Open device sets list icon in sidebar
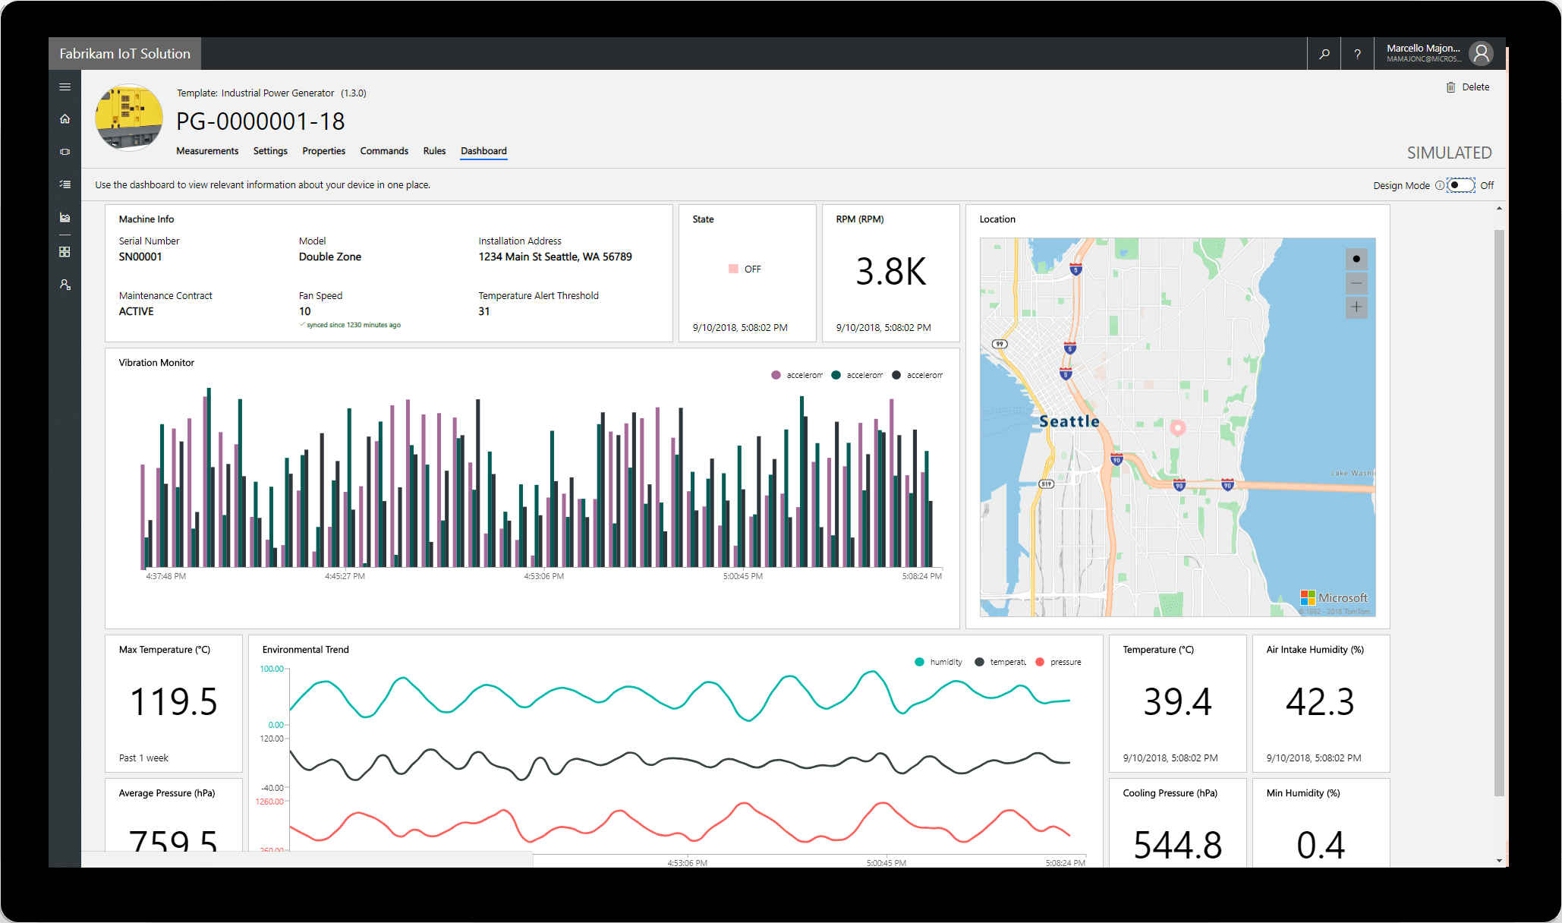The height and width of the screenshot is (923, 1562). pos(65,184)
